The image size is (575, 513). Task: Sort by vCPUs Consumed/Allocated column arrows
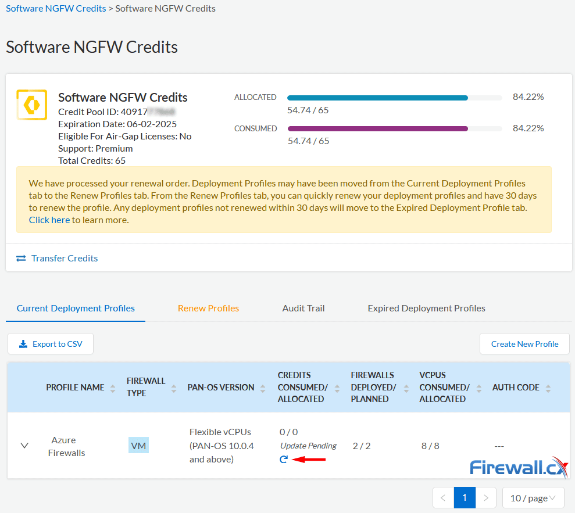tap(478, 389)
